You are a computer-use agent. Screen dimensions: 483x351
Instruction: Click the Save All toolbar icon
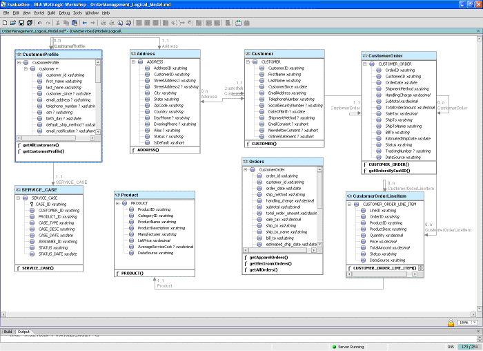click(x=30, y=23)
